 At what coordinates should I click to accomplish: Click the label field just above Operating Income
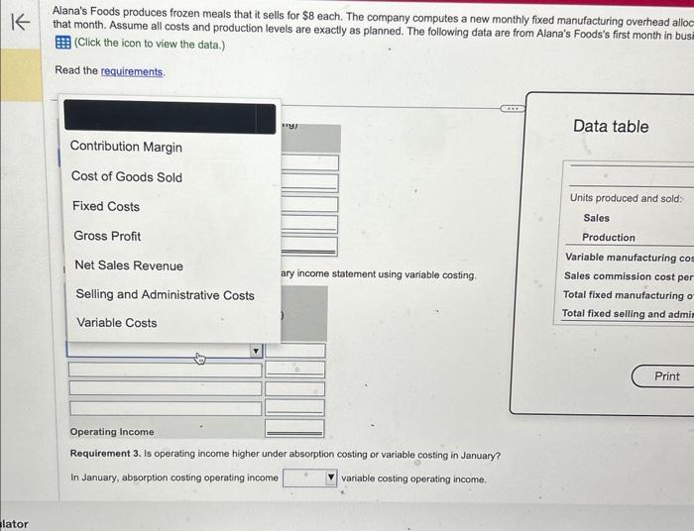[x=166, y=408]
